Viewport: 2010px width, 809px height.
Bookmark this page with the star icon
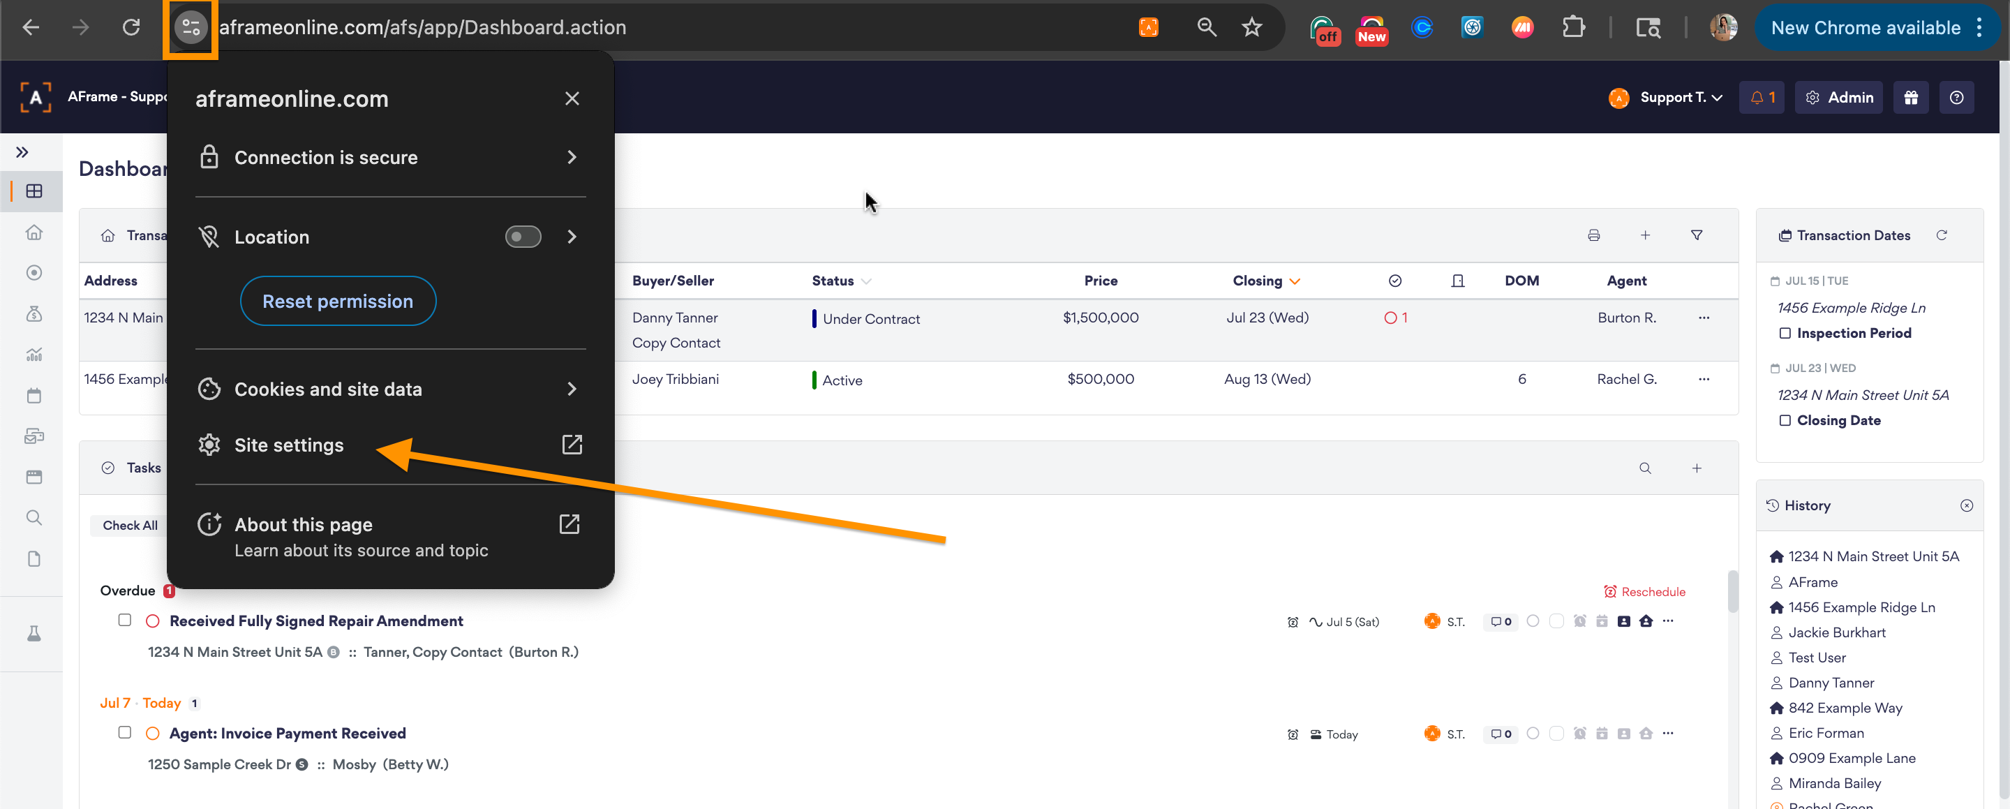[x=1251, y=28]
